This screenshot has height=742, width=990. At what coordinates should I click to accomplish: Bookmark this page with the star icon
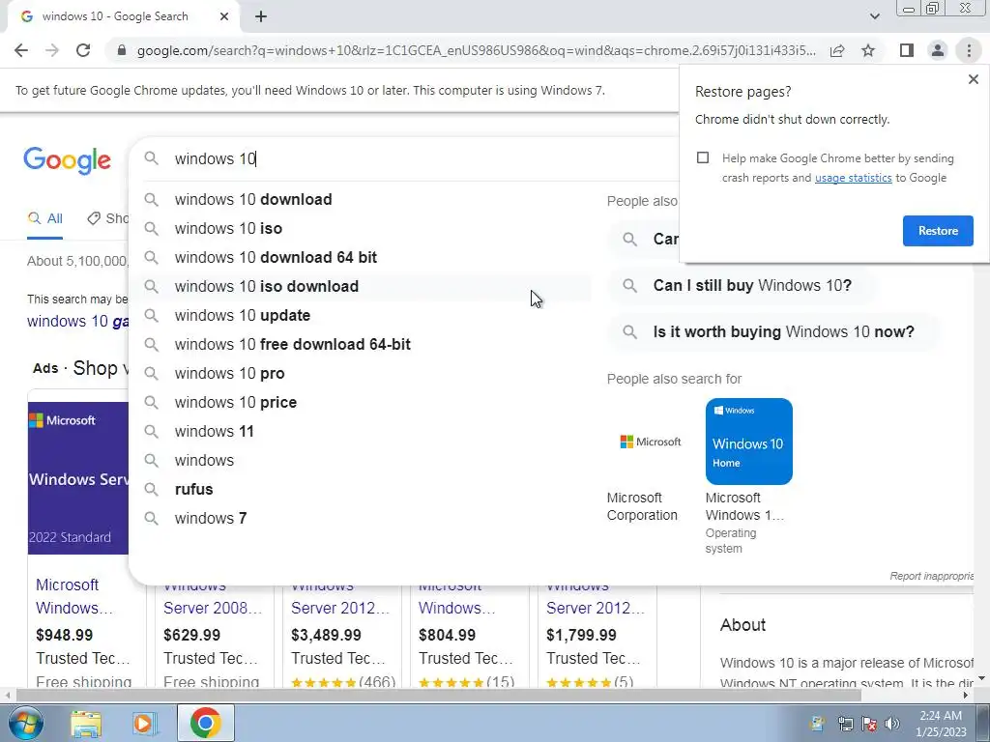(868, 50)
